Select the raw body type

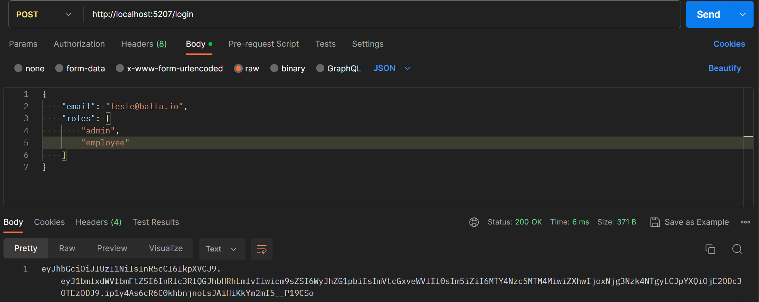(x=238, y=68)
